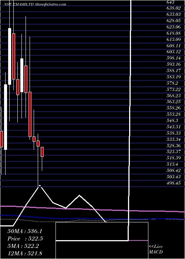The height and width of the screenshot is (259, 185).
Task: Click the 618.08 price axis label
Action: tap(174, 33)
